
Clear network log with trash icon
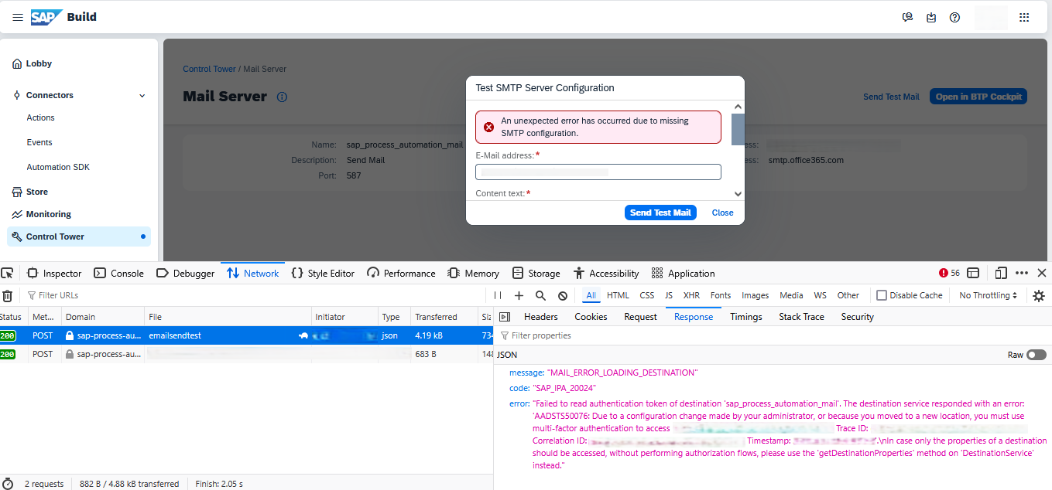coord(7,295)
